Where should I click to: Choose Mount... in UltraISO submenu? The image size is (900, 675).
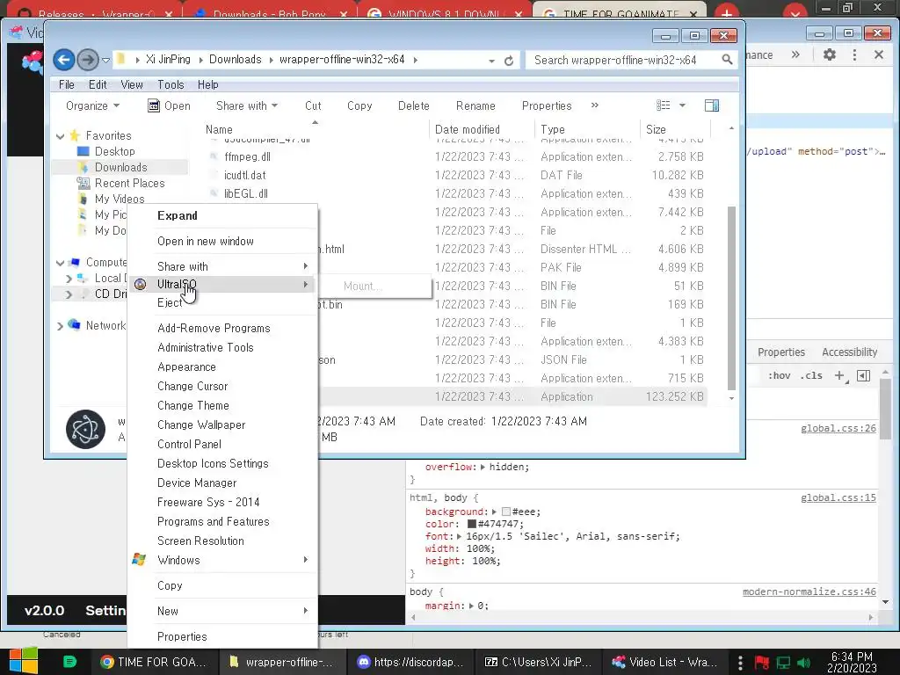362,286
